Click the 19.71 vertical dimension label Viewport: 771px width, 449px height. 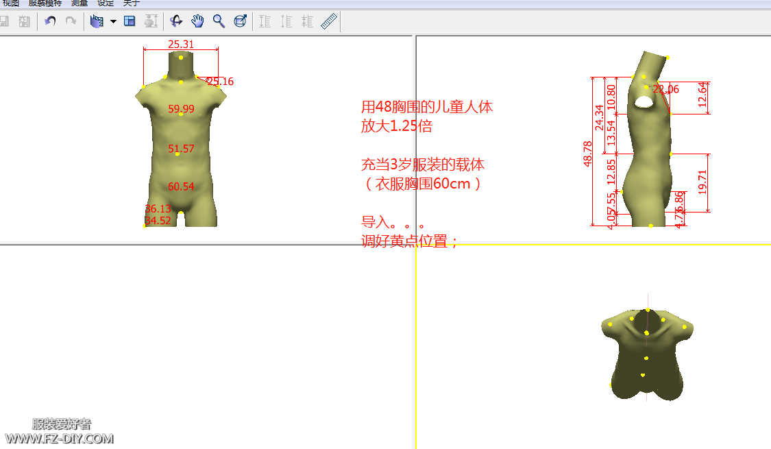tap(702, 182)
